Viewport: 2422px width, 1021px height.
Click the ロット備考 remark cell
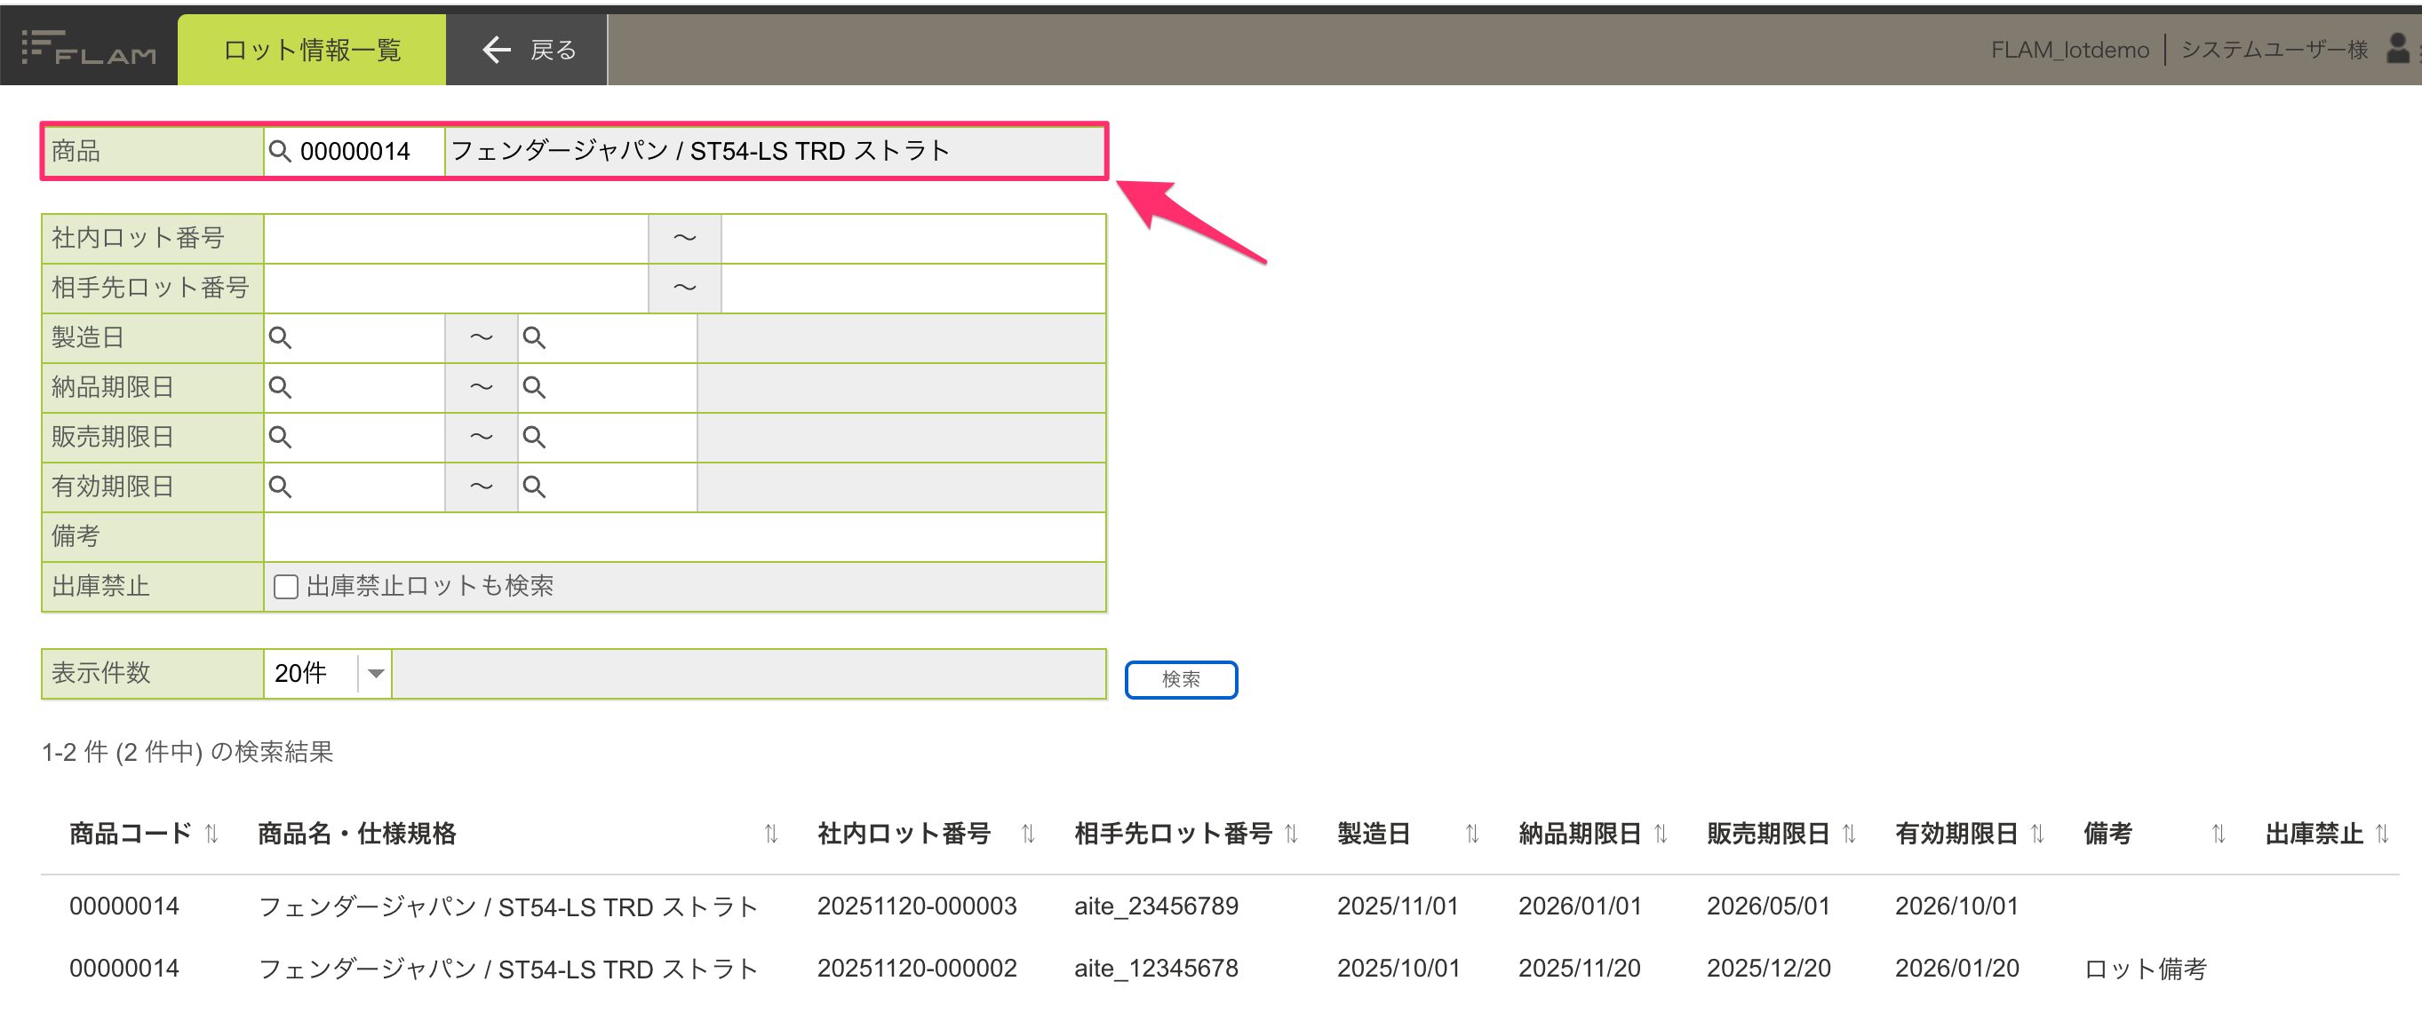(2145, 969)
